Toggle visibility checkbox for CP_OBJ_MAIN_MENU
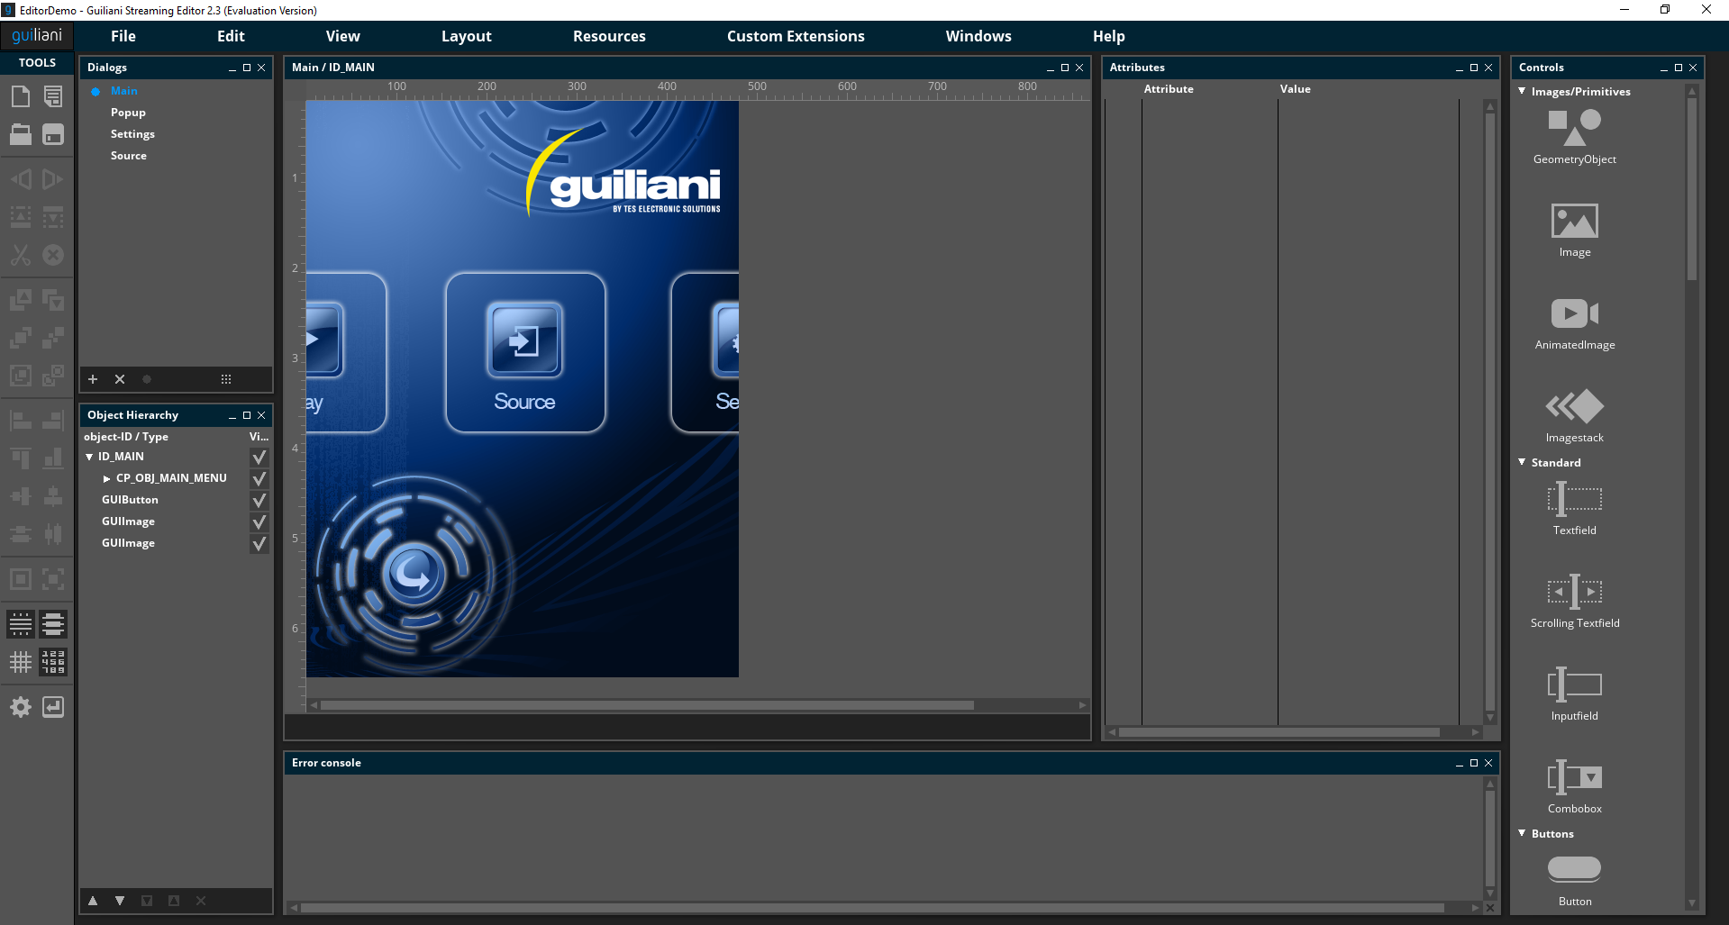Screen dimensions: 1729x925 259,478
